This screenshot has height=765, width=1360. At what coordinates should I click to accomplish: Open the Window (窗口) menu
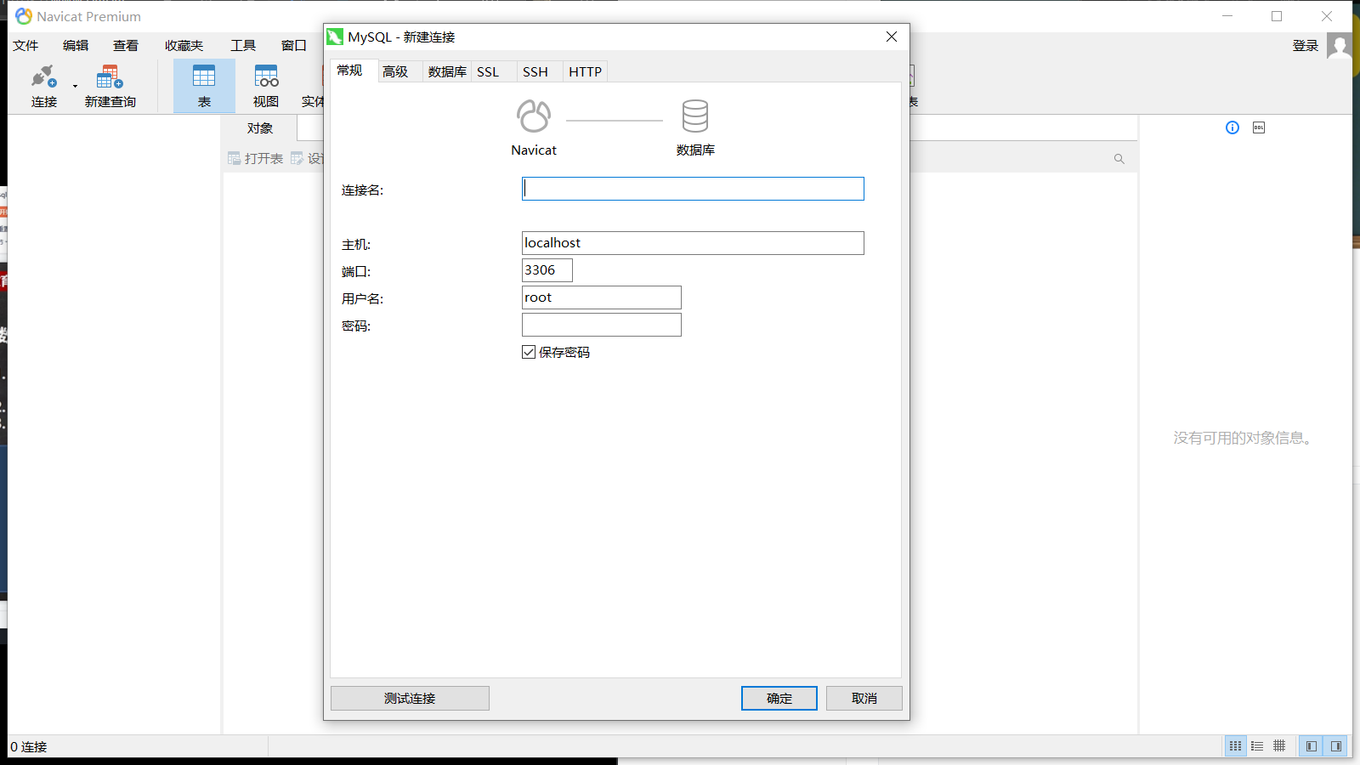pyautogui.click(x=294, y=46)
